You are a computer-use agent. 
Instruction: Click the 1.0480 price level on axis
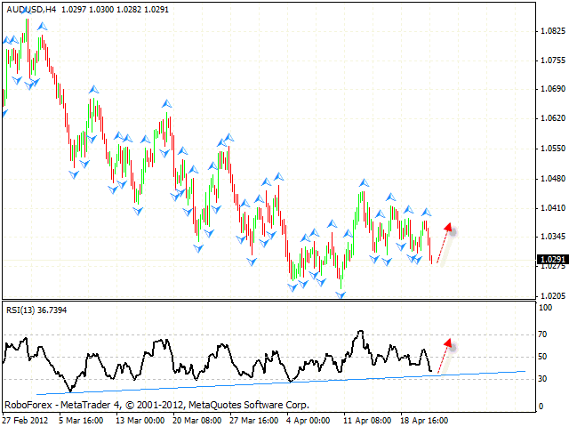coord(553,178)
